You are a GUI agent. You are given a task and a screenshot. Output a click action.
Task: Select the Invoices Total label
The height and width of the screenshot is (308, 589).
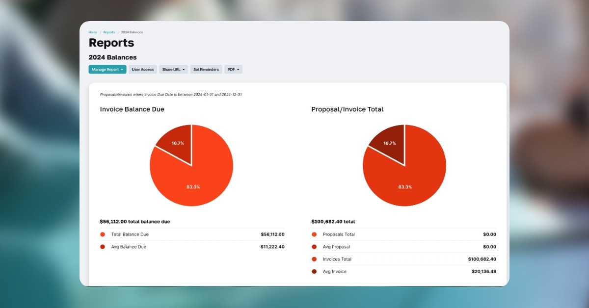pos(337,259)
